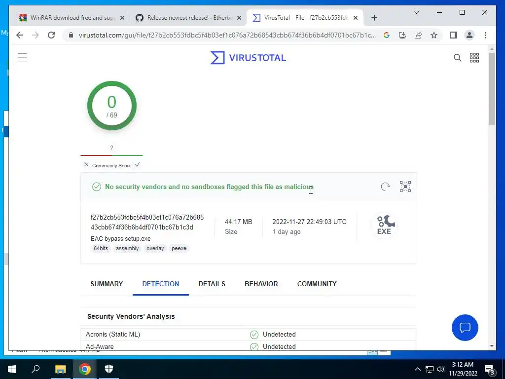Image resolution: width=505 pixels, height=379 pixels.
Task: Select the DETECTION tab
Action: pos(160,284)
